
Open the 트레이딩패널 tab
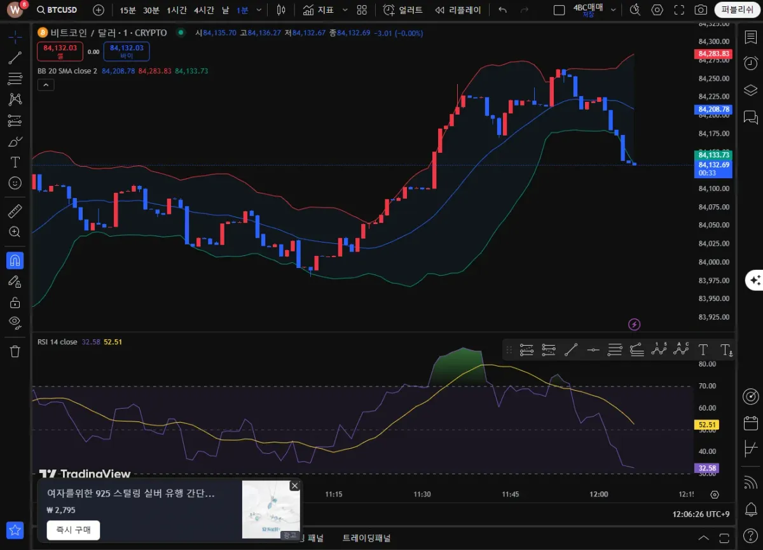(x=367, y=538)
